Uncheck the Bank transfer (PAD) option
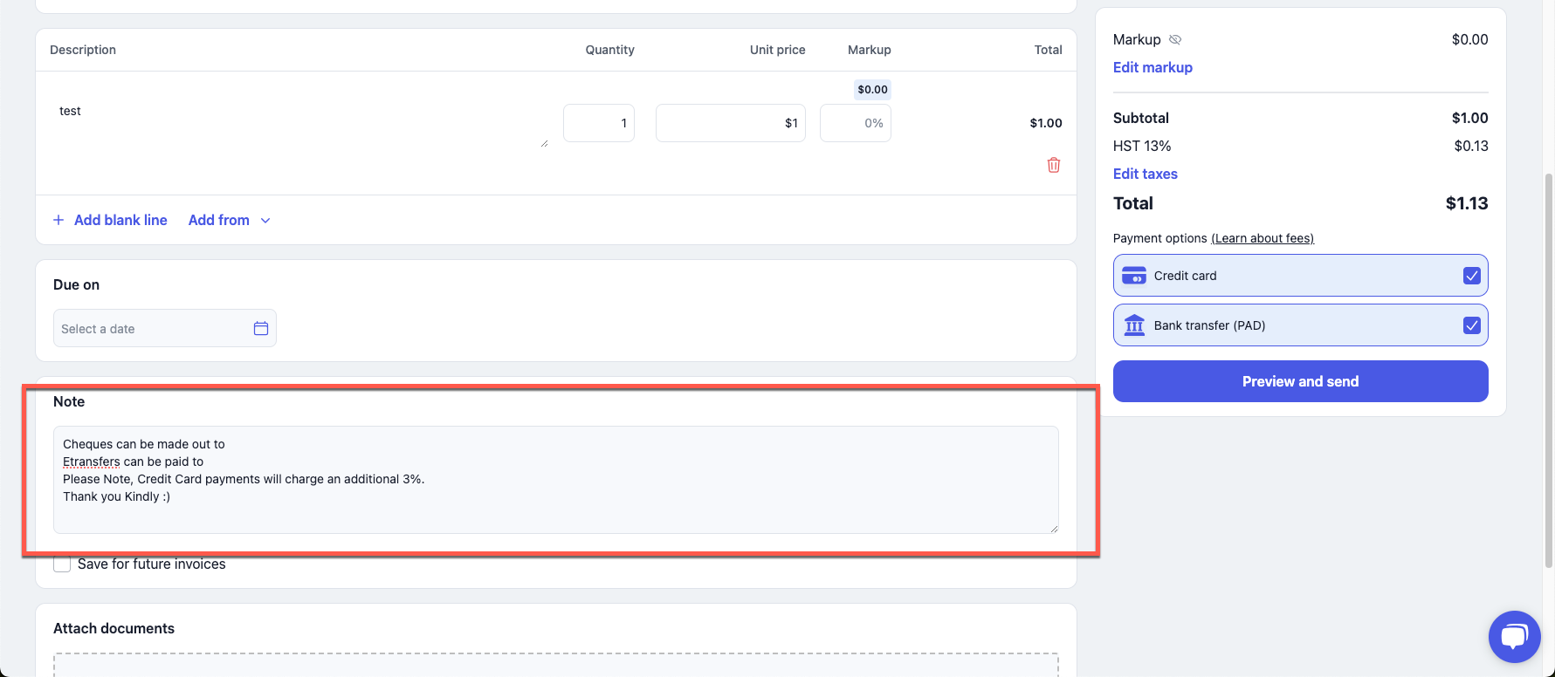The image size is (1555, 677). (1471, 325)
